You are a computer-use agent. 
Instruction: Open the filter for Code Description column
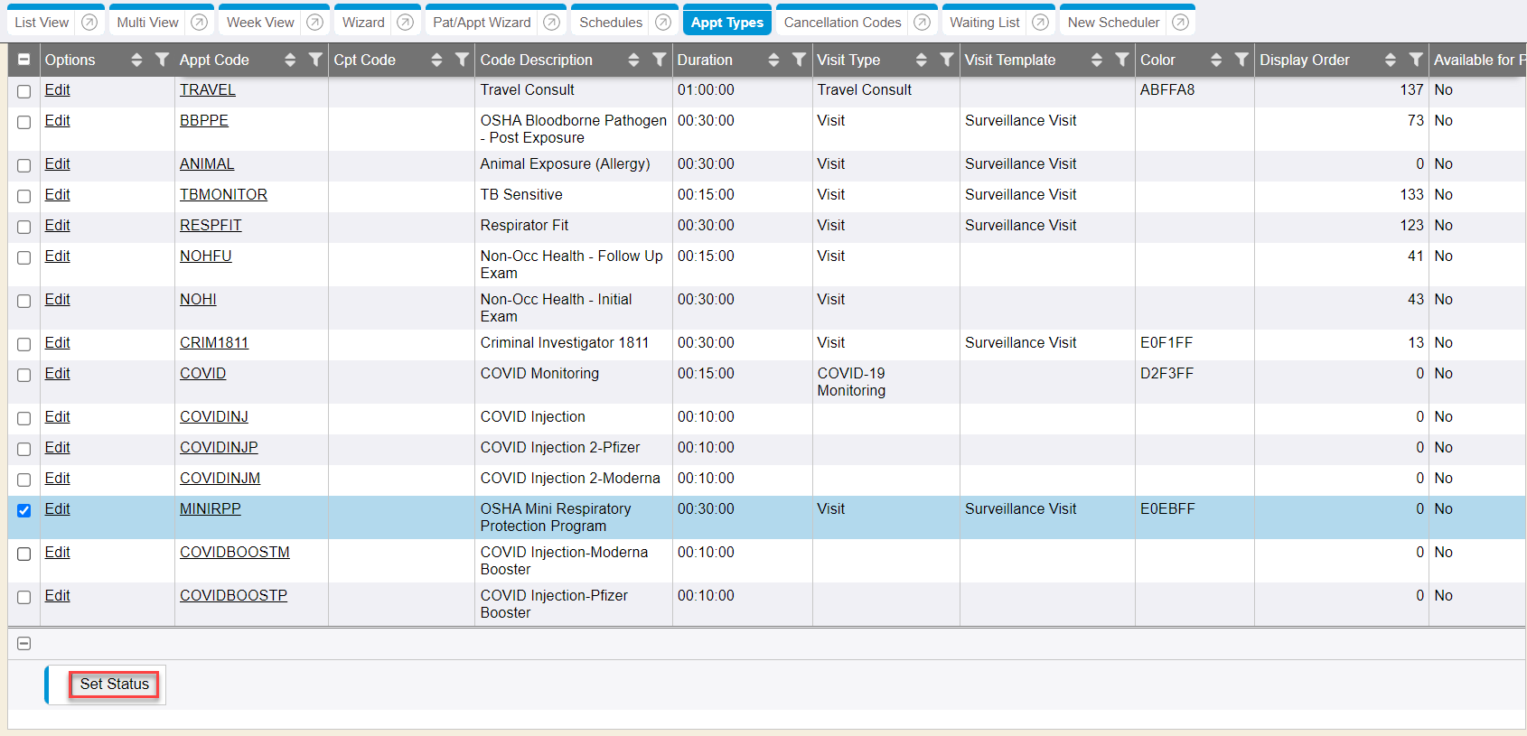[660, 60]
